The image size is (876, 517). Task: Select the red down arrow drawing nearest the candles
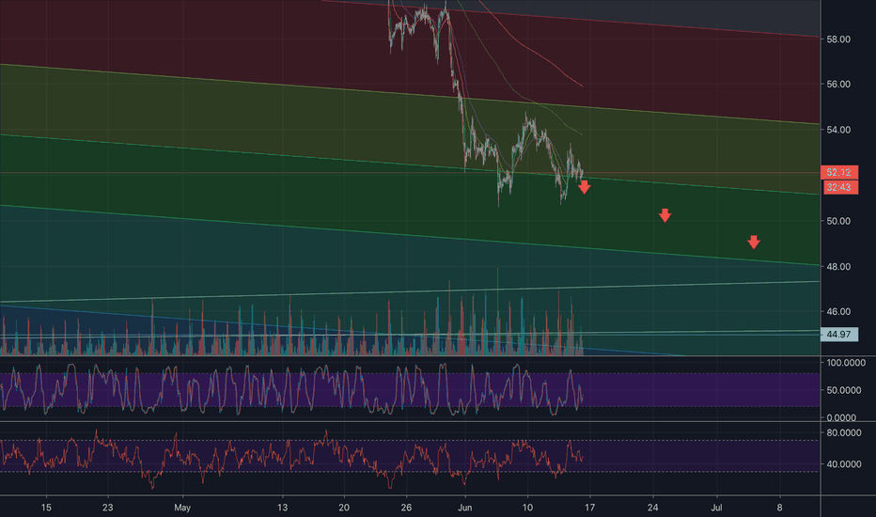(585, 187)
